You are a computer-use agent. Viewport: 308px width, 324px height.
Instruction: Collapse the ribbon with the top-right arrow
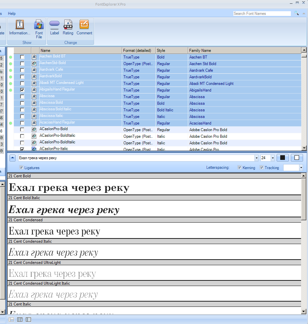(304, 14)
